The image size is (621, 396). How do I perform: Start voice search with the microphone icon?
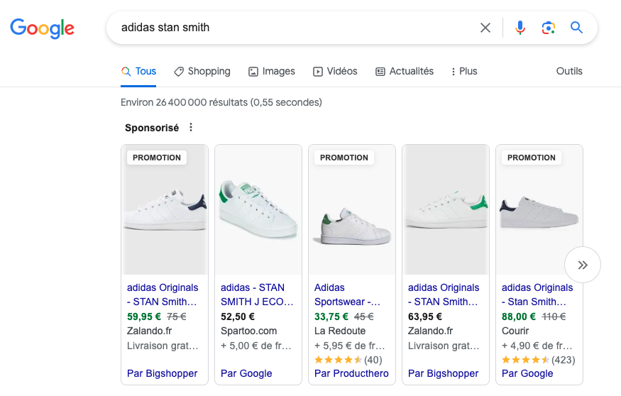[520, 28]
